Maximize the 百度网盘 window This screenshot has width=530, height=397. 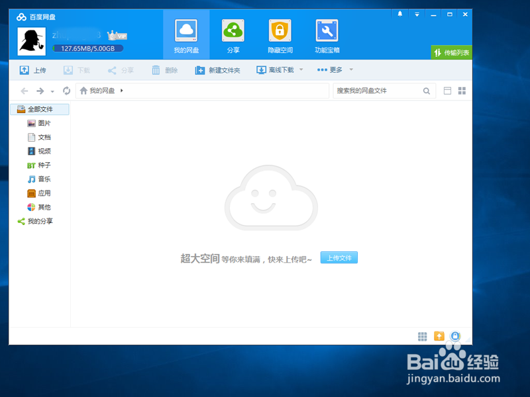(450, 14)
